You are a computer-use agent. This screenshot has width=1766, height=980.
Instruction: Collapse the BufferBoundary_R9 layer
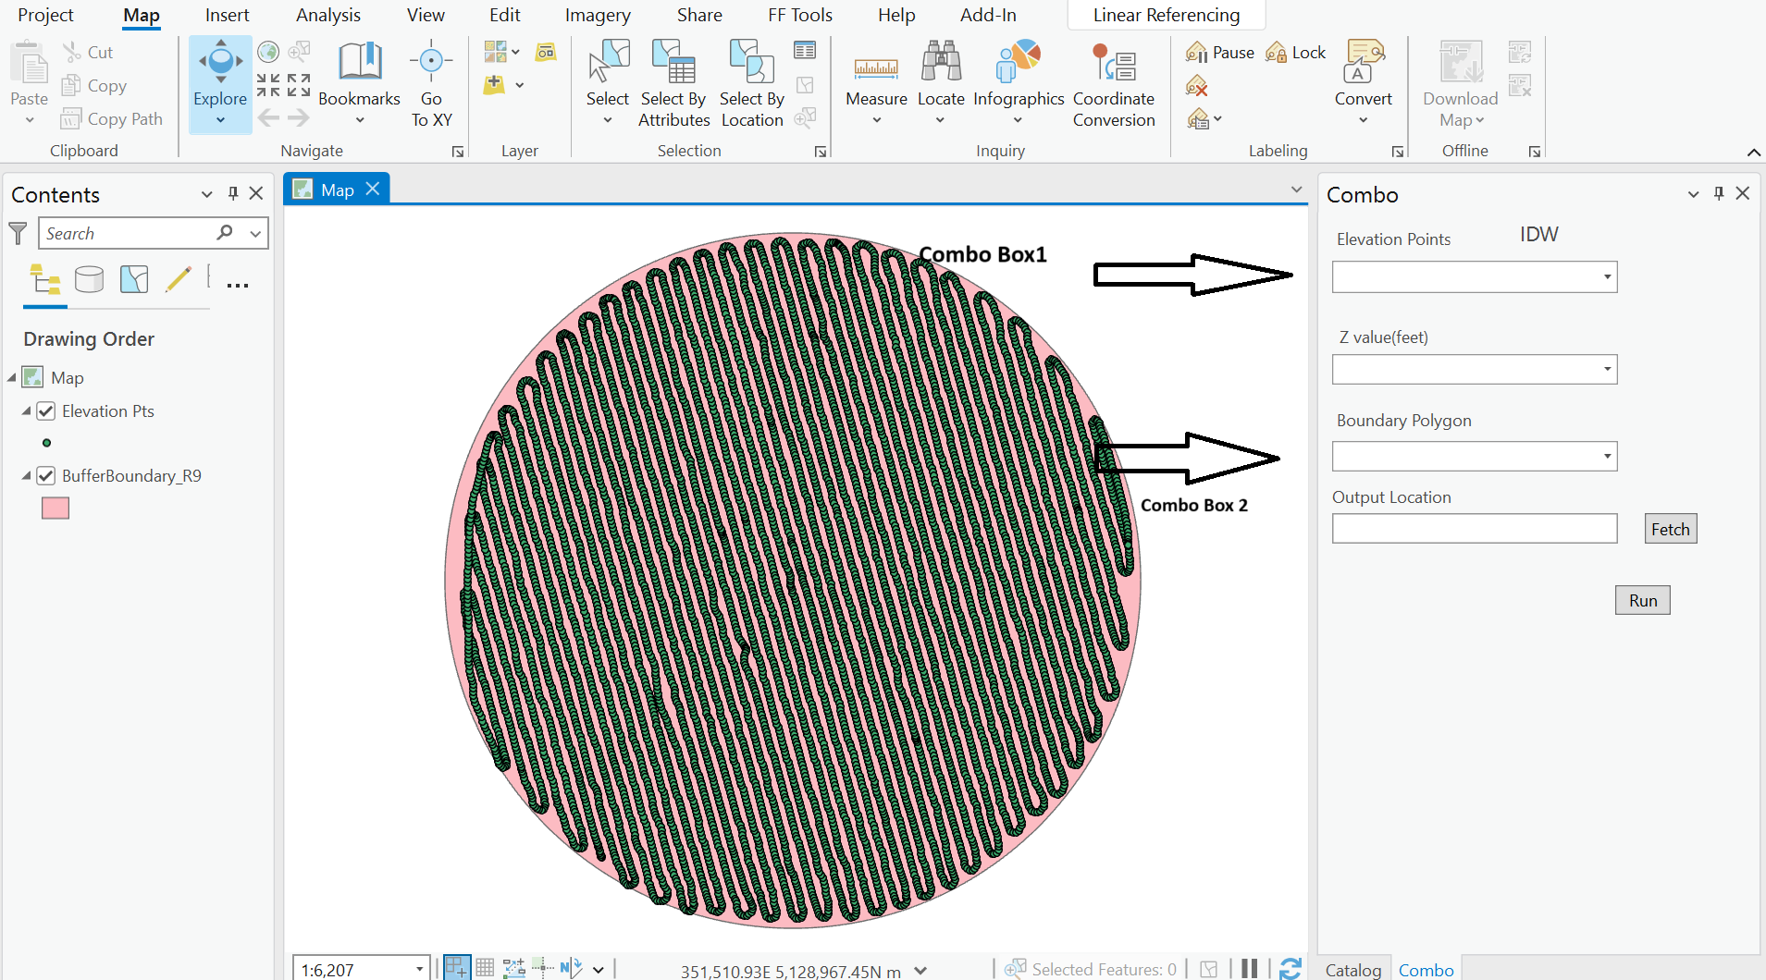(26, 475)
